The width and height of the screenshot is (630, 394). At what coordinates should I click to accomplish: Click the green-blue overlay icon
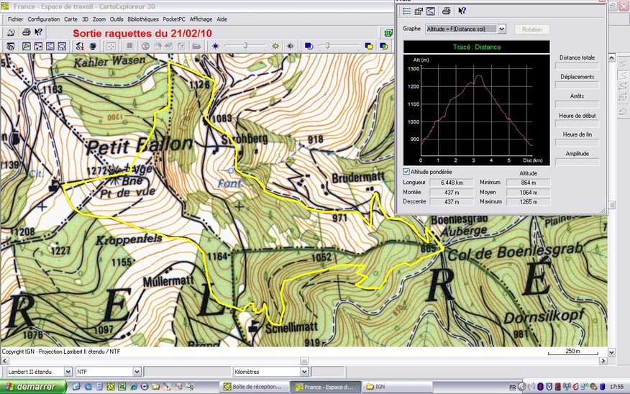pos(384,46)
